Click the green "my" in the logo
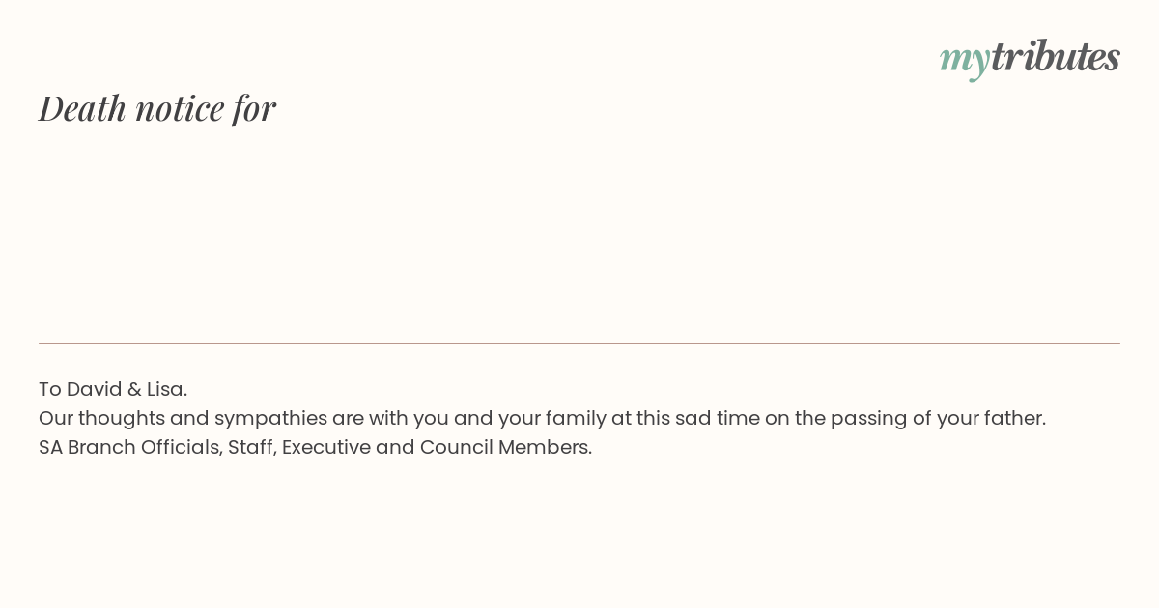Image resolution: width=1159 pixels, height=608 pixels. click(x=964, y=58)
